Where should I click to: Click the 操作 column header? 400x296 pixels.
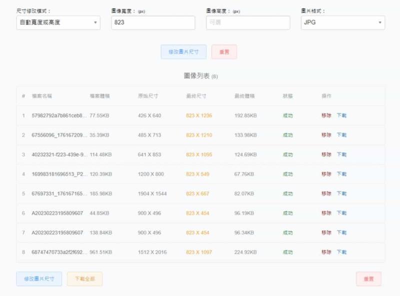(x=326, y=96)
